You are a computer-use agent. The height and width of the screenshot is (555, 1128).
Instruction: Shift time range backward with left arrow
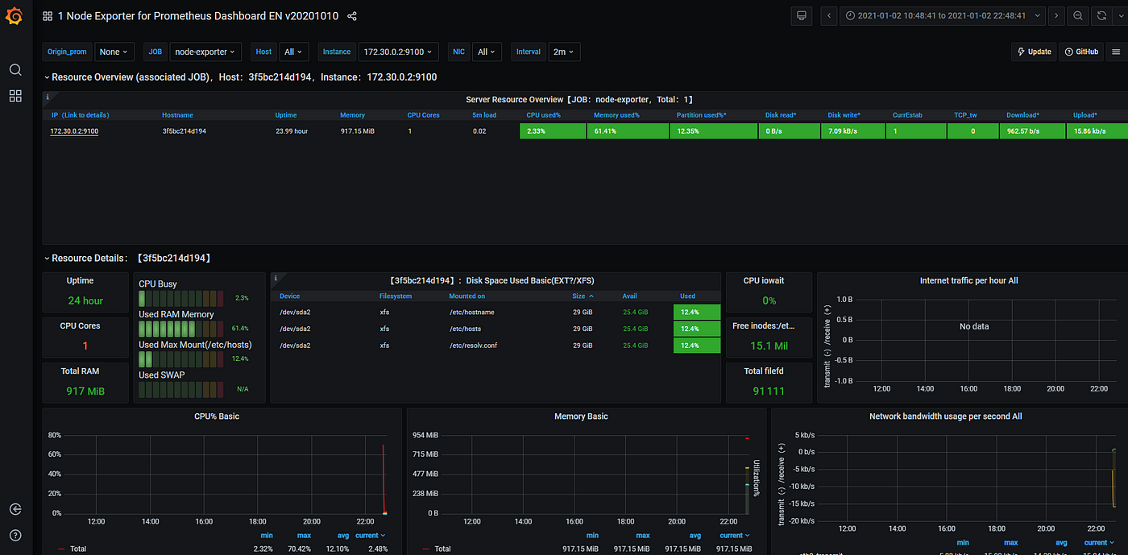coord(829,15)
